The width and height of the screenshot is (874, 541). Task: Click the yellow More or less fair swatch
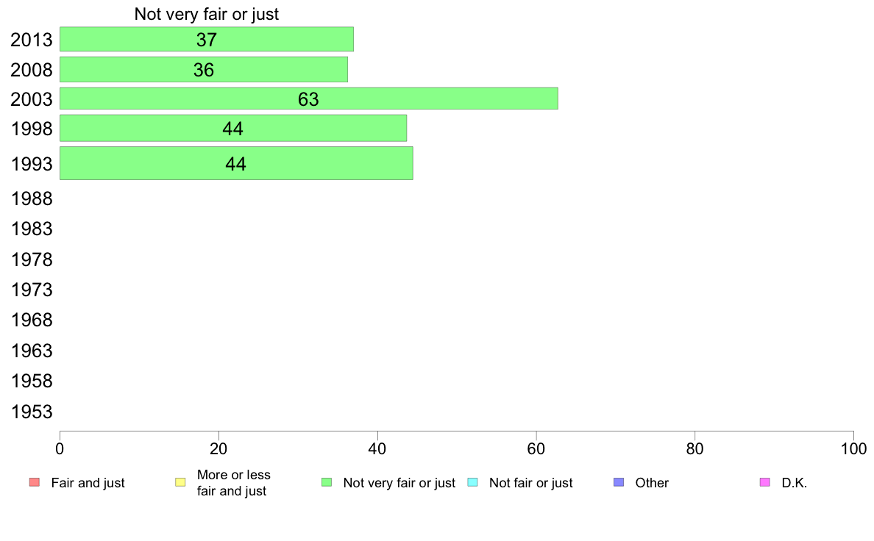(180, 482)
